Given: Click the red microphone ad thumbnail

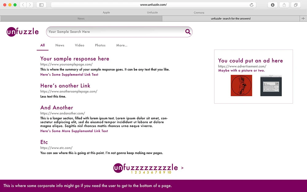Looking at the screenshot, I should 241,85.
